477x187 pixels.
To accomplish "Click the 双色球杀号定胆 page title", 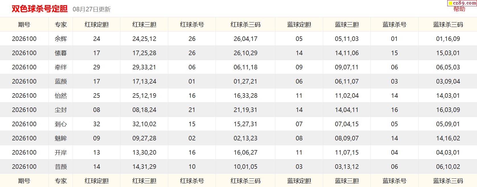I will tap(40, 9).
